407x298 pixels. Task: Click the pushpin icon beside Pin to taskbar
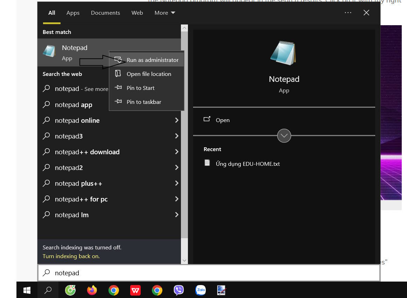[x=119, y=102]
